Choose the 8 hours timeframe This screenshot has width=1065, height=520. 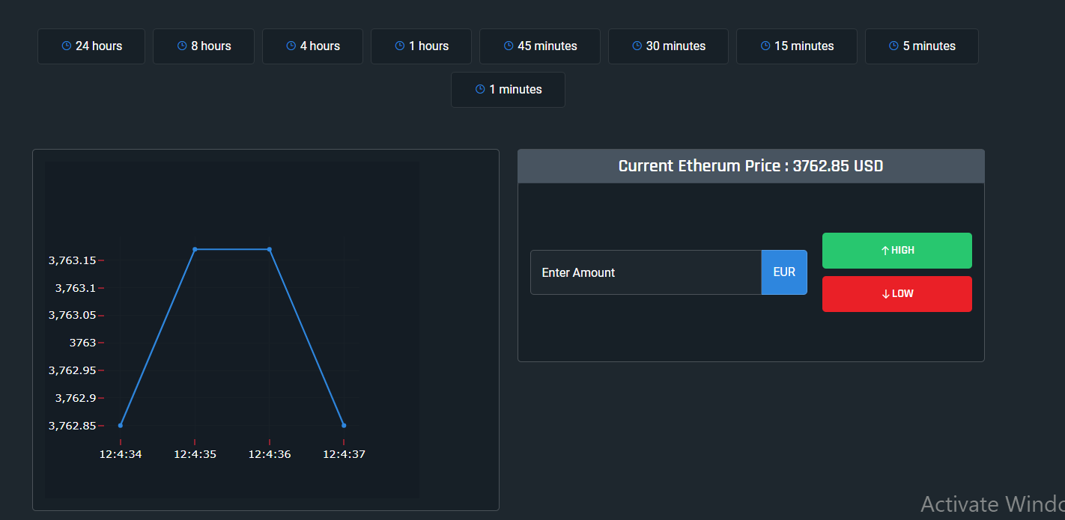click(x=204, y=46)
